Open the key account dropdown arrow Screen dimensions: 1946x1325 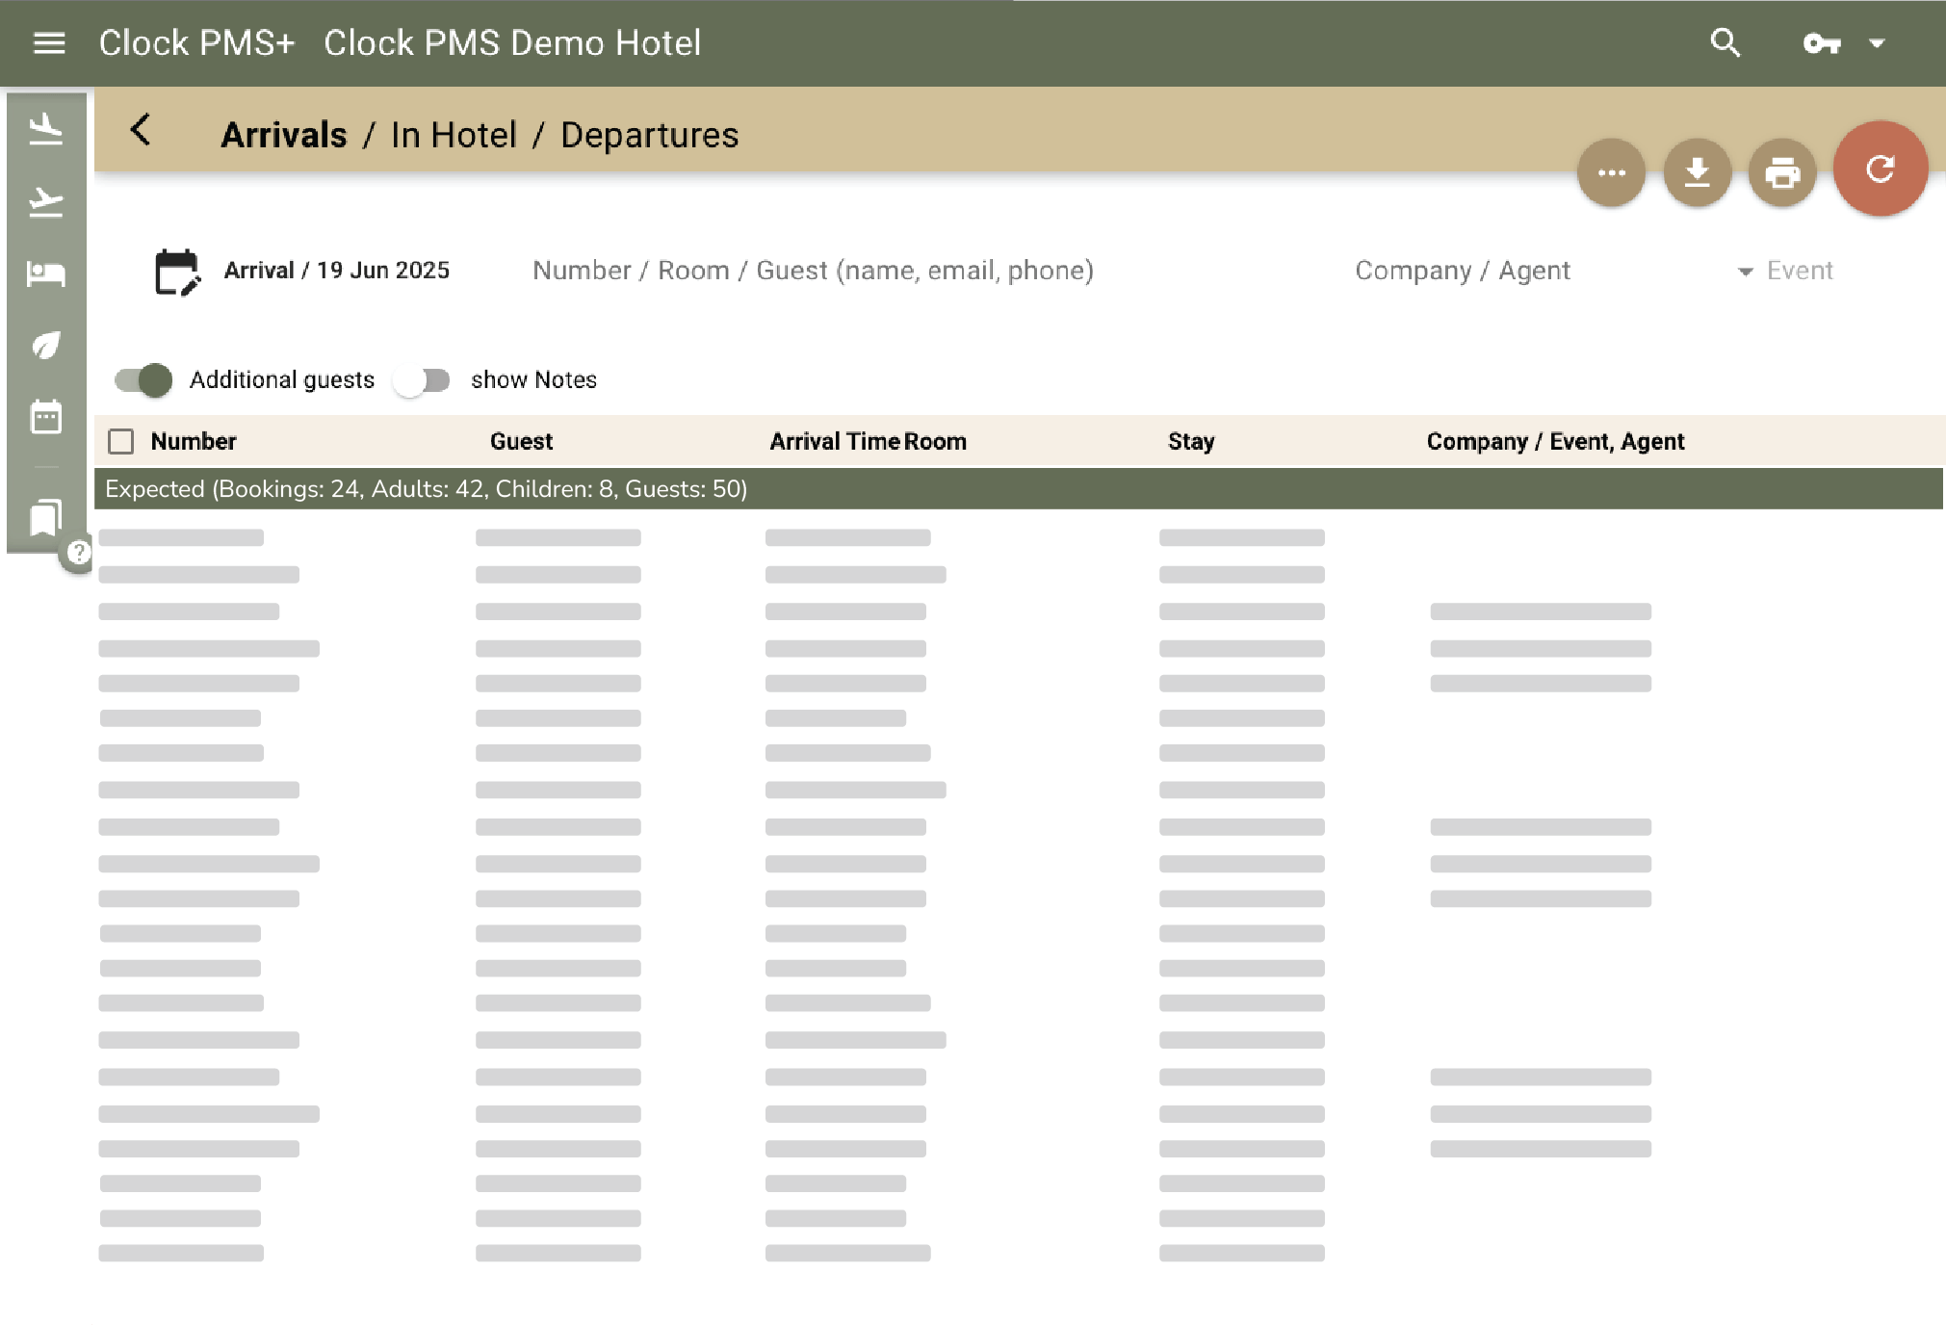1876,43
